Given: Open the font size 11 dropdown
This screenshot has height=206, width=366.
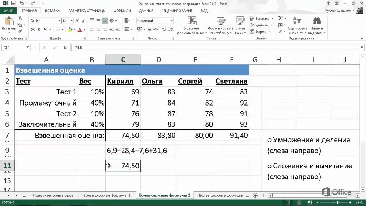Looking at the screenshot, I should 71,21.
